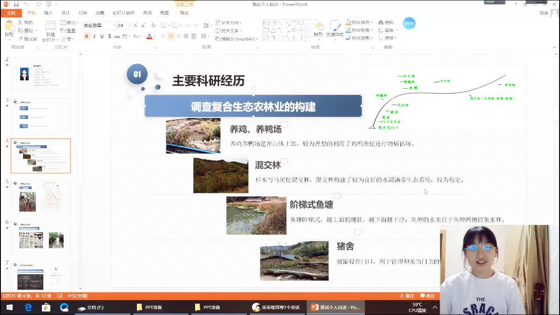This screenshot has width=560, height=315.
Task: Apply Shape Effects (形状效果)
Action: [359, 37]
